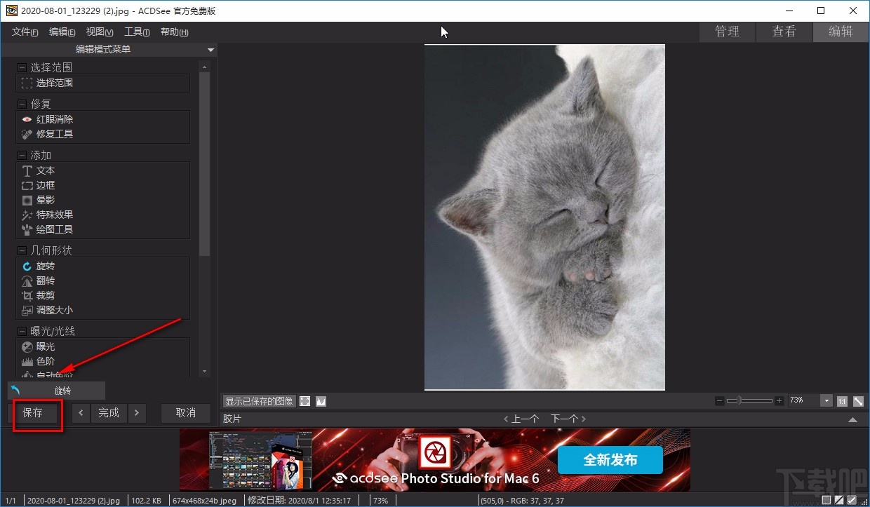This screenshot has width=870, height=507.
Task: Select the Crop (裁剪) tool
Action: click(45, 295)
